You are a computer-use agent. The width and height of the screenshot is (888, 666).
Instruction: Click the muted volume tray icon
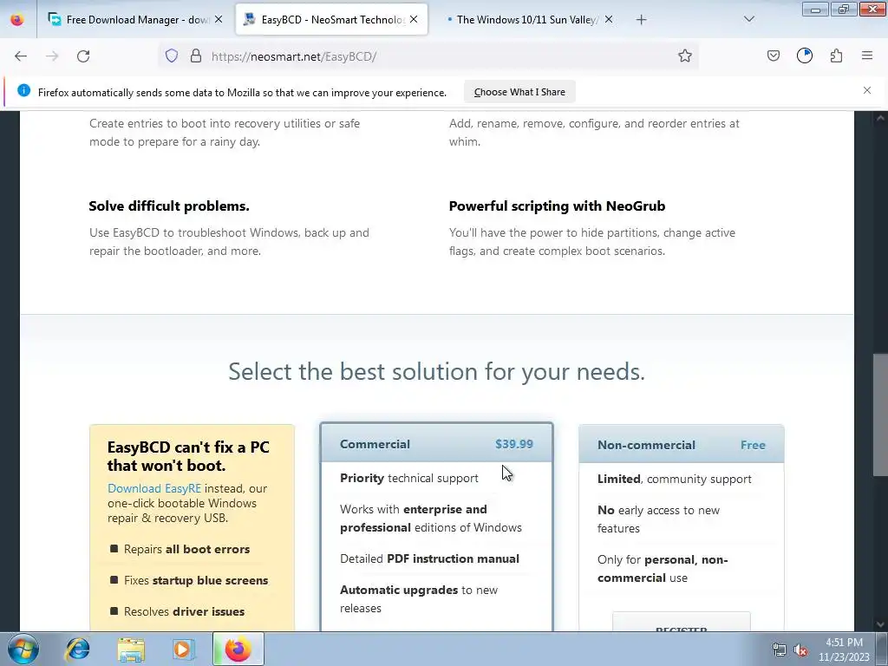pyautogui.click(x=800, y=650)
